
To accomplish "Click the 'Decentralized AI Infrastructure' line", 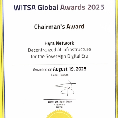I will (x=59, y=50).
